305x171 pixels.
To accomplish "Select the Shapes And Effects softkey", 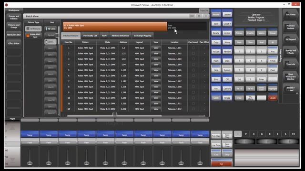I will [x=290, y=52].
